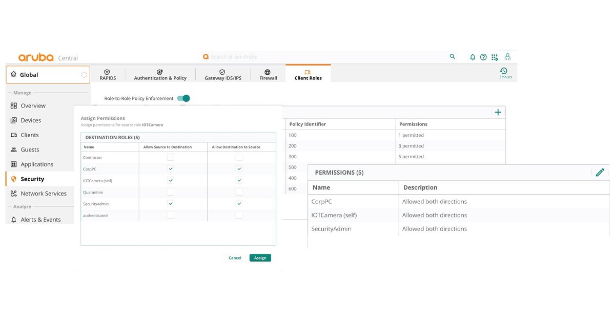This screenshot has width=615, height=321.
Task: Uncheck CorpPC Allow Source to Destination
Action: point(171,168)
